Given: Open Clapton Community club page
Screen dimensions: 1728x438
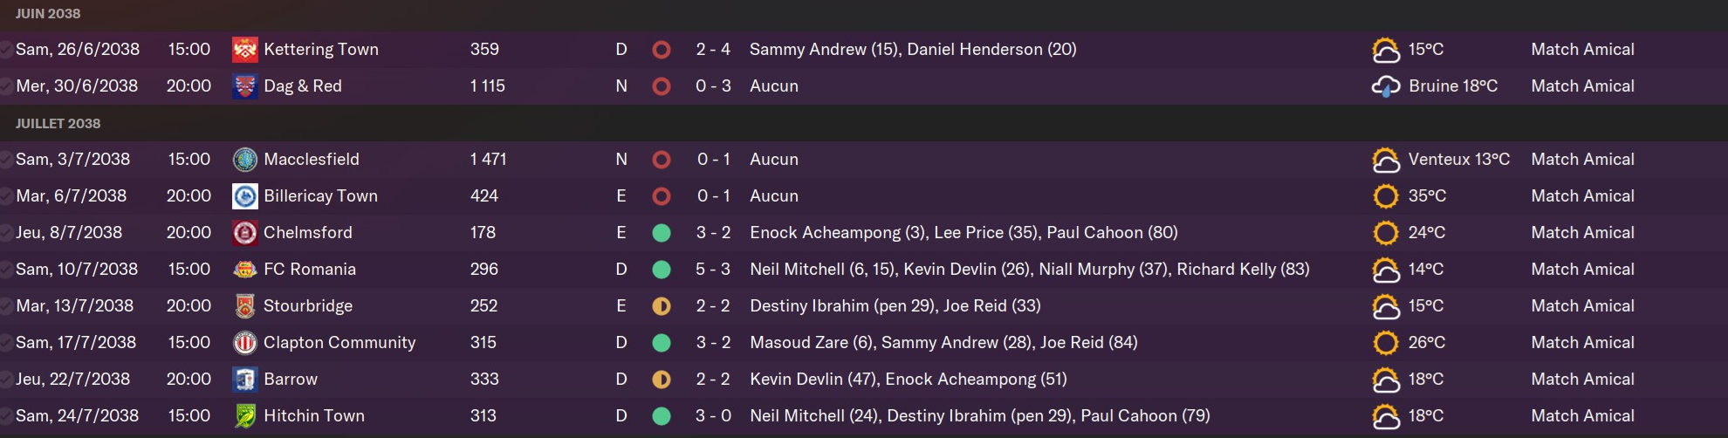Looking at the screenshot, I should tap(339, 343).
